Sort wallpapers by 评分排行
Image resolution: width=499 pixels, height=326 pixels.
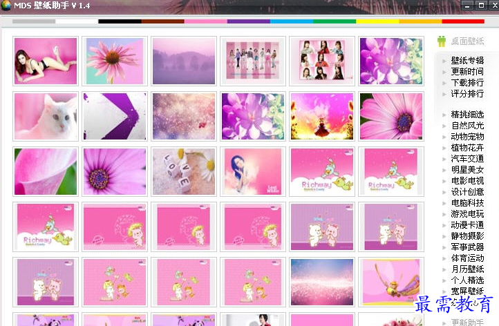(467, 94)
